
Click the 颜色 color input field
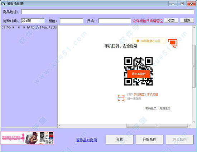point(72,21)
